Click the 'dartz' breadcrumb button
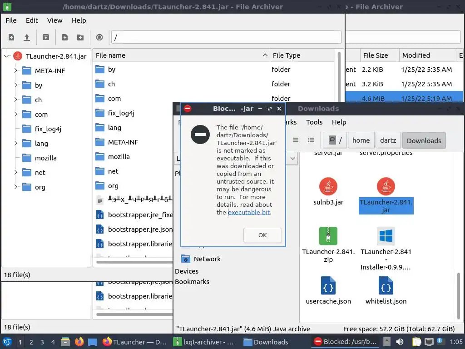 [x=388, y=140]
